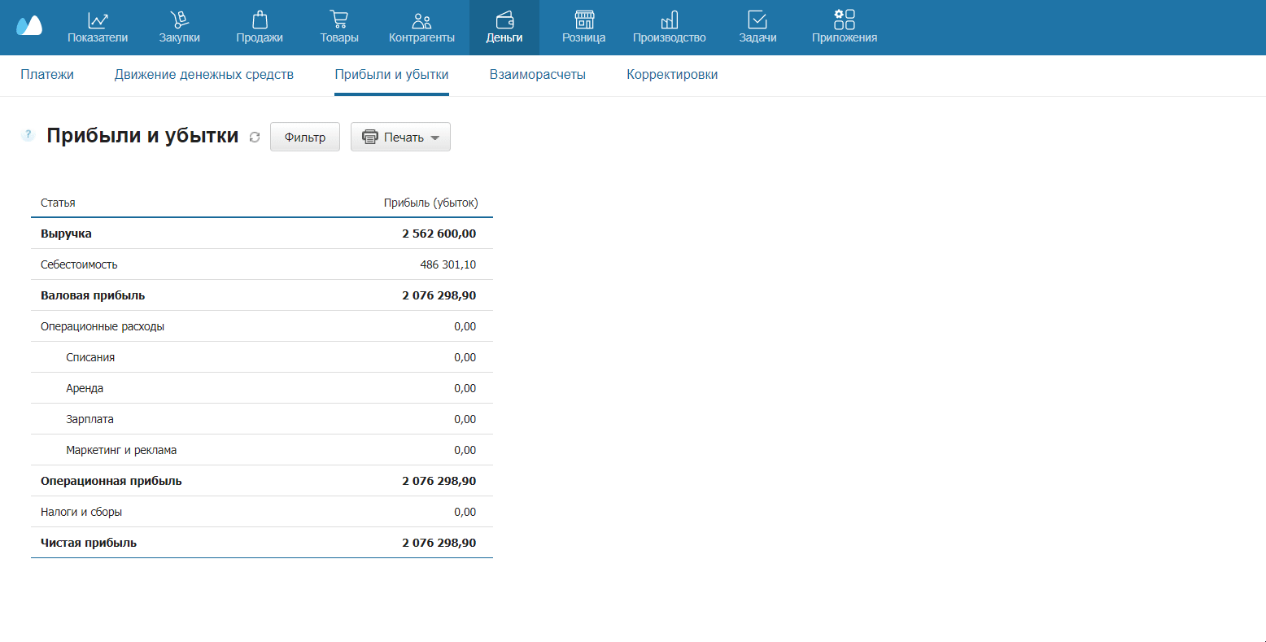Open the Показатели section
The image size is (1266, 642).
(98, 28)
